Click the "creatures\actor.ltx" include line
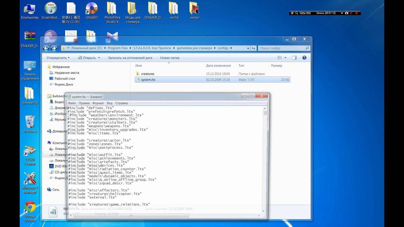 coord(100,140)
